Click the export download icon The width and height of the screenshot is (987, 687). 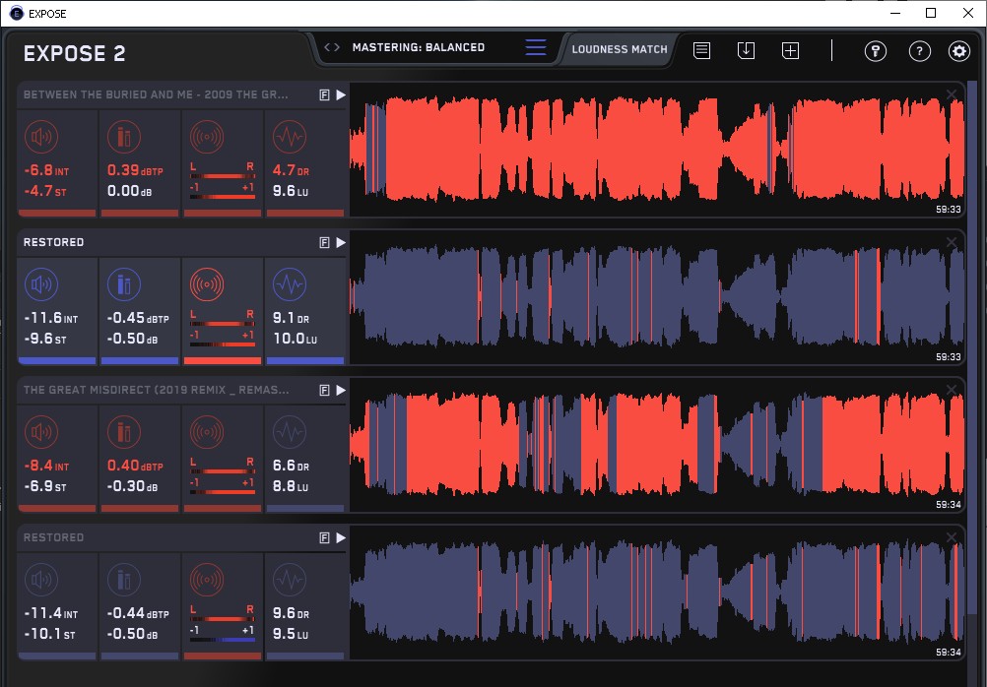click(746, 51)
